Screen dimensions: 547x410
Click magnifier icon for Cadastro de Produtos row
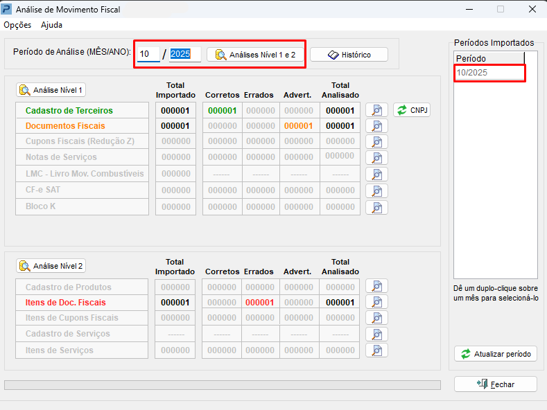pos(376,286)
